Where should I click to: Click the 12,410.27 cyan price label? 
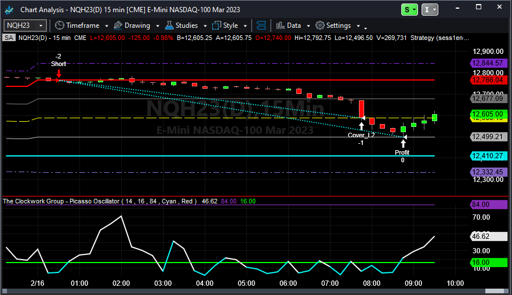488,156
